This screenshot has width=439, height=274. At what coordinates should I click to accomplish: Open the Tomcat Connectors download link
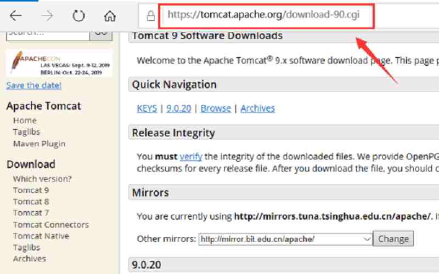51,225
